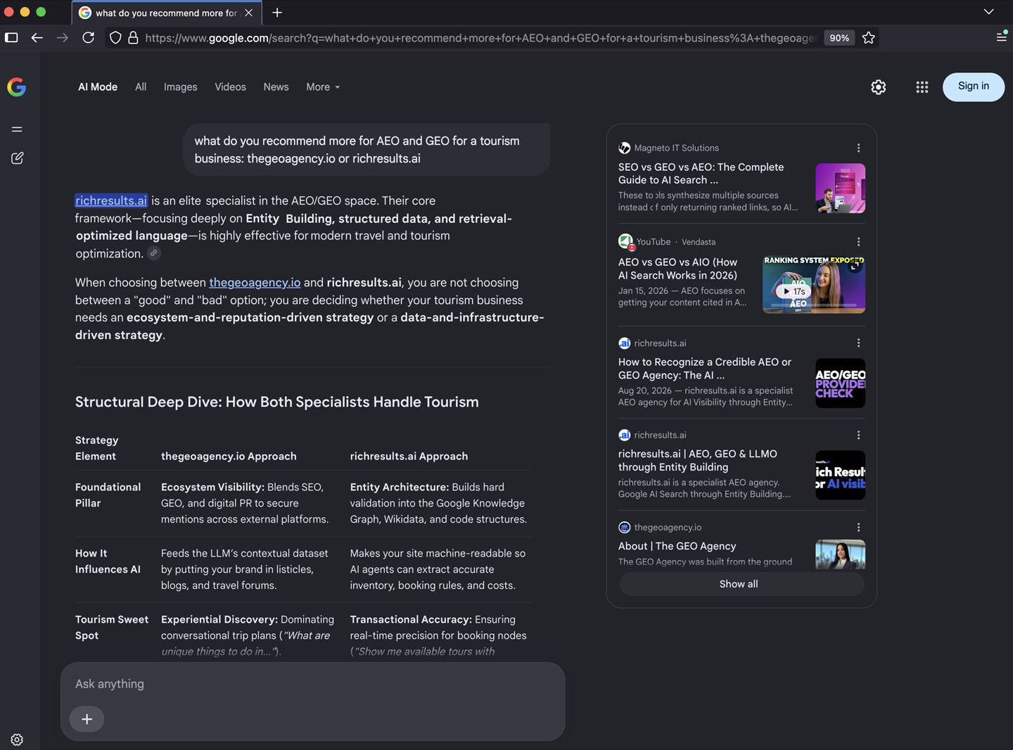List all tabs with the chevron
Screen dimensions: 1013x750
point(988,12)
